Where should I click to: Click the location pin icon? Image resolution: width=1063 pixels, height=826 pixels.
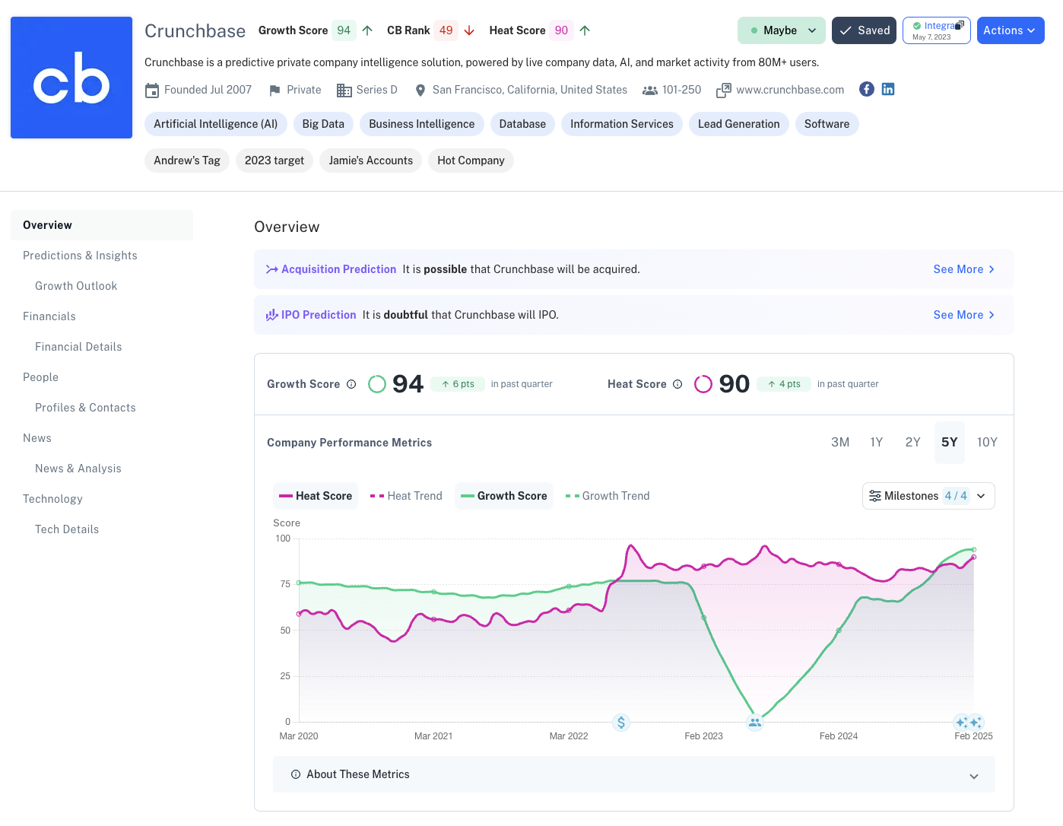tap(420, 90)
